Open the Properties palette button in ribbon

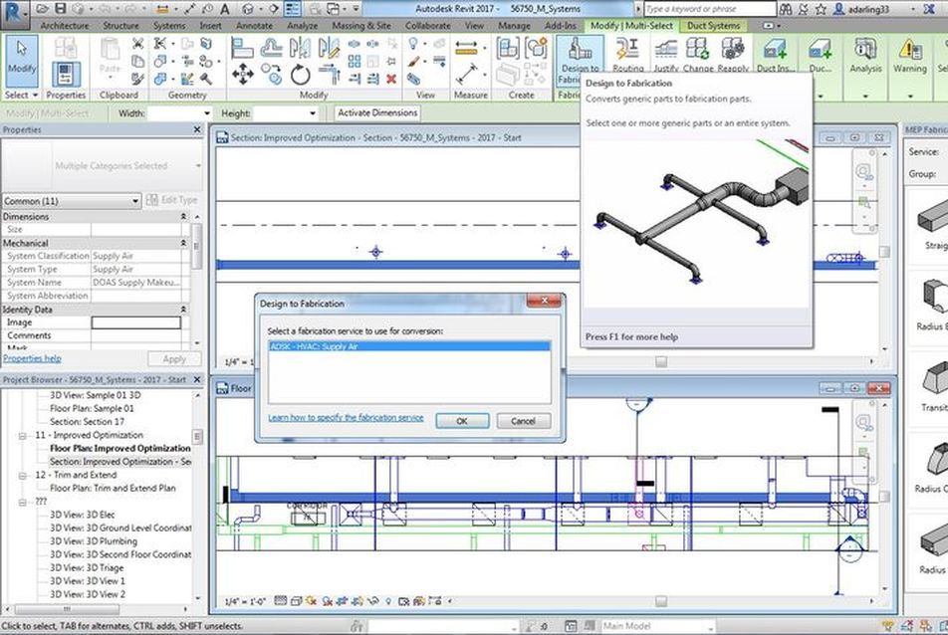coord(66,75)
